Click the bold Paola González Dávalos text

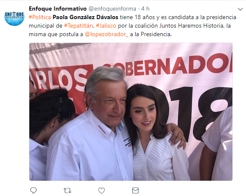[85, 17]
